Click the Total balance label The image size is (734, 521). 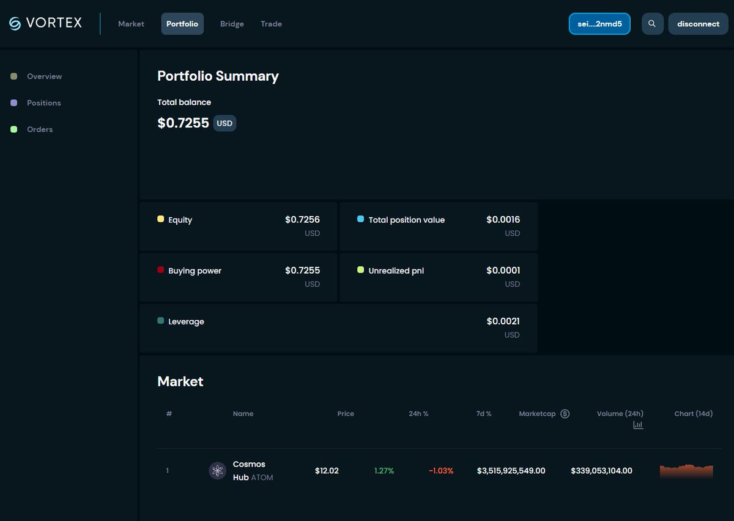click(x=184, y=102)
